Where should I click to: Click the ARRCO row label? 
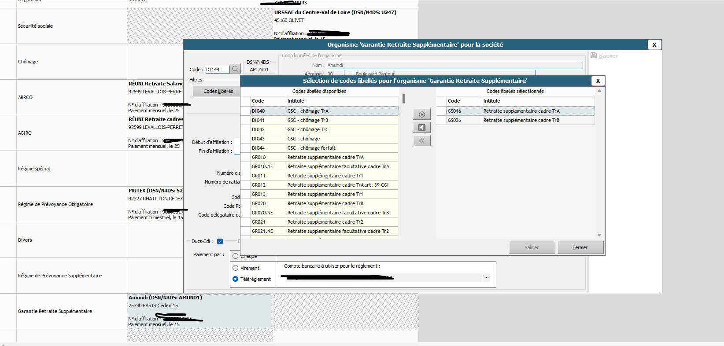pyautogui.click(x=25, y=97)
